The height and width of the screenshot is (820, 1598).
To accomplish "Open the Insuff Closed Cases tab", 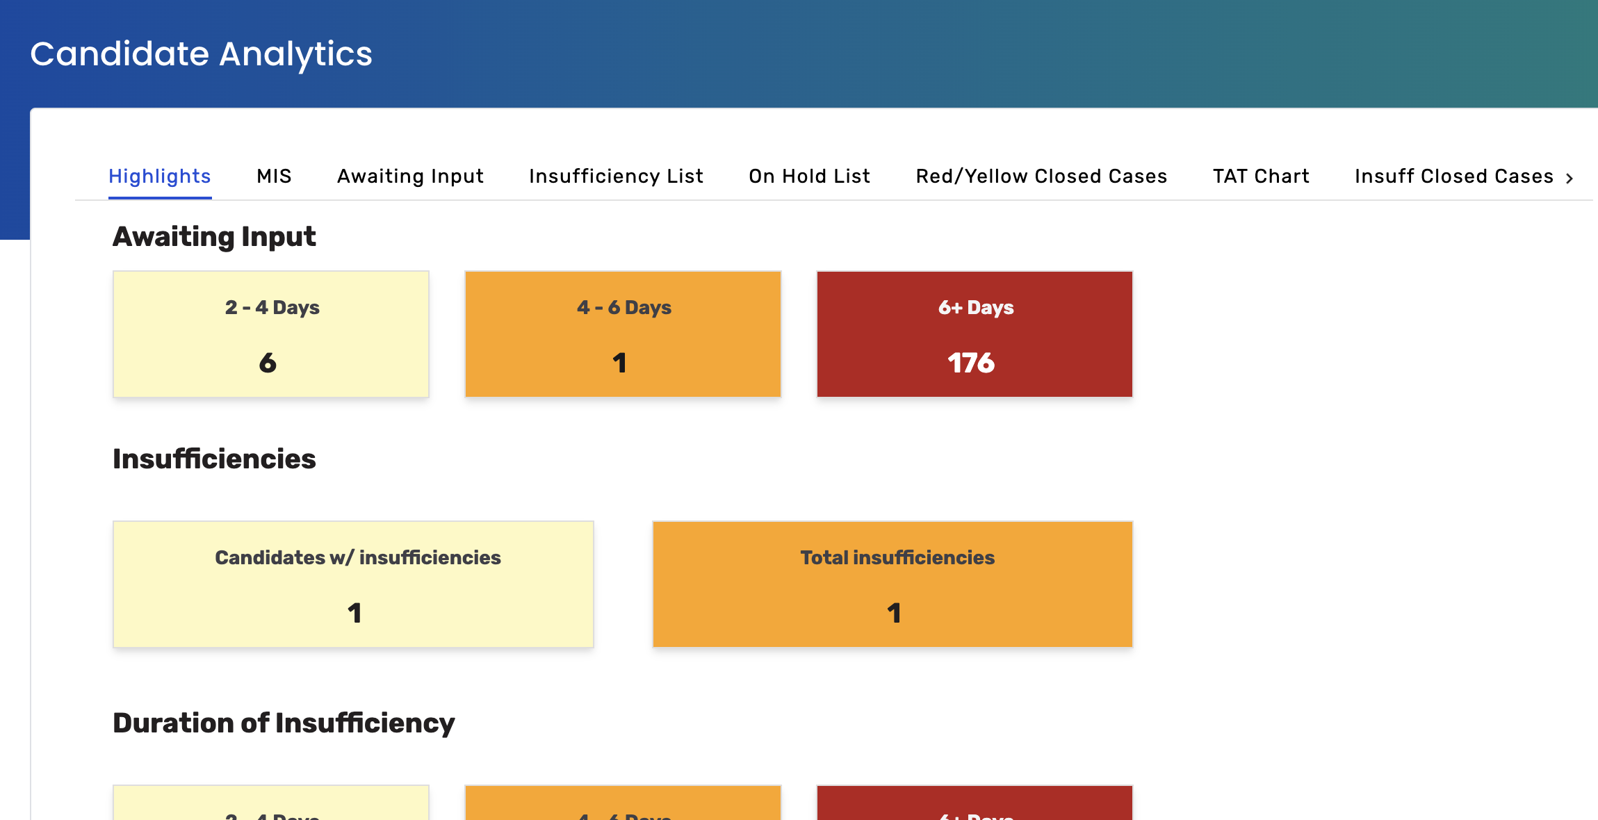I will (x=1453, y=177).
